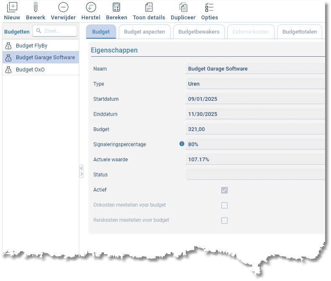331x281 pixels.
Task: Select Budget Garage Software in the list
Action: pos(41,58)
